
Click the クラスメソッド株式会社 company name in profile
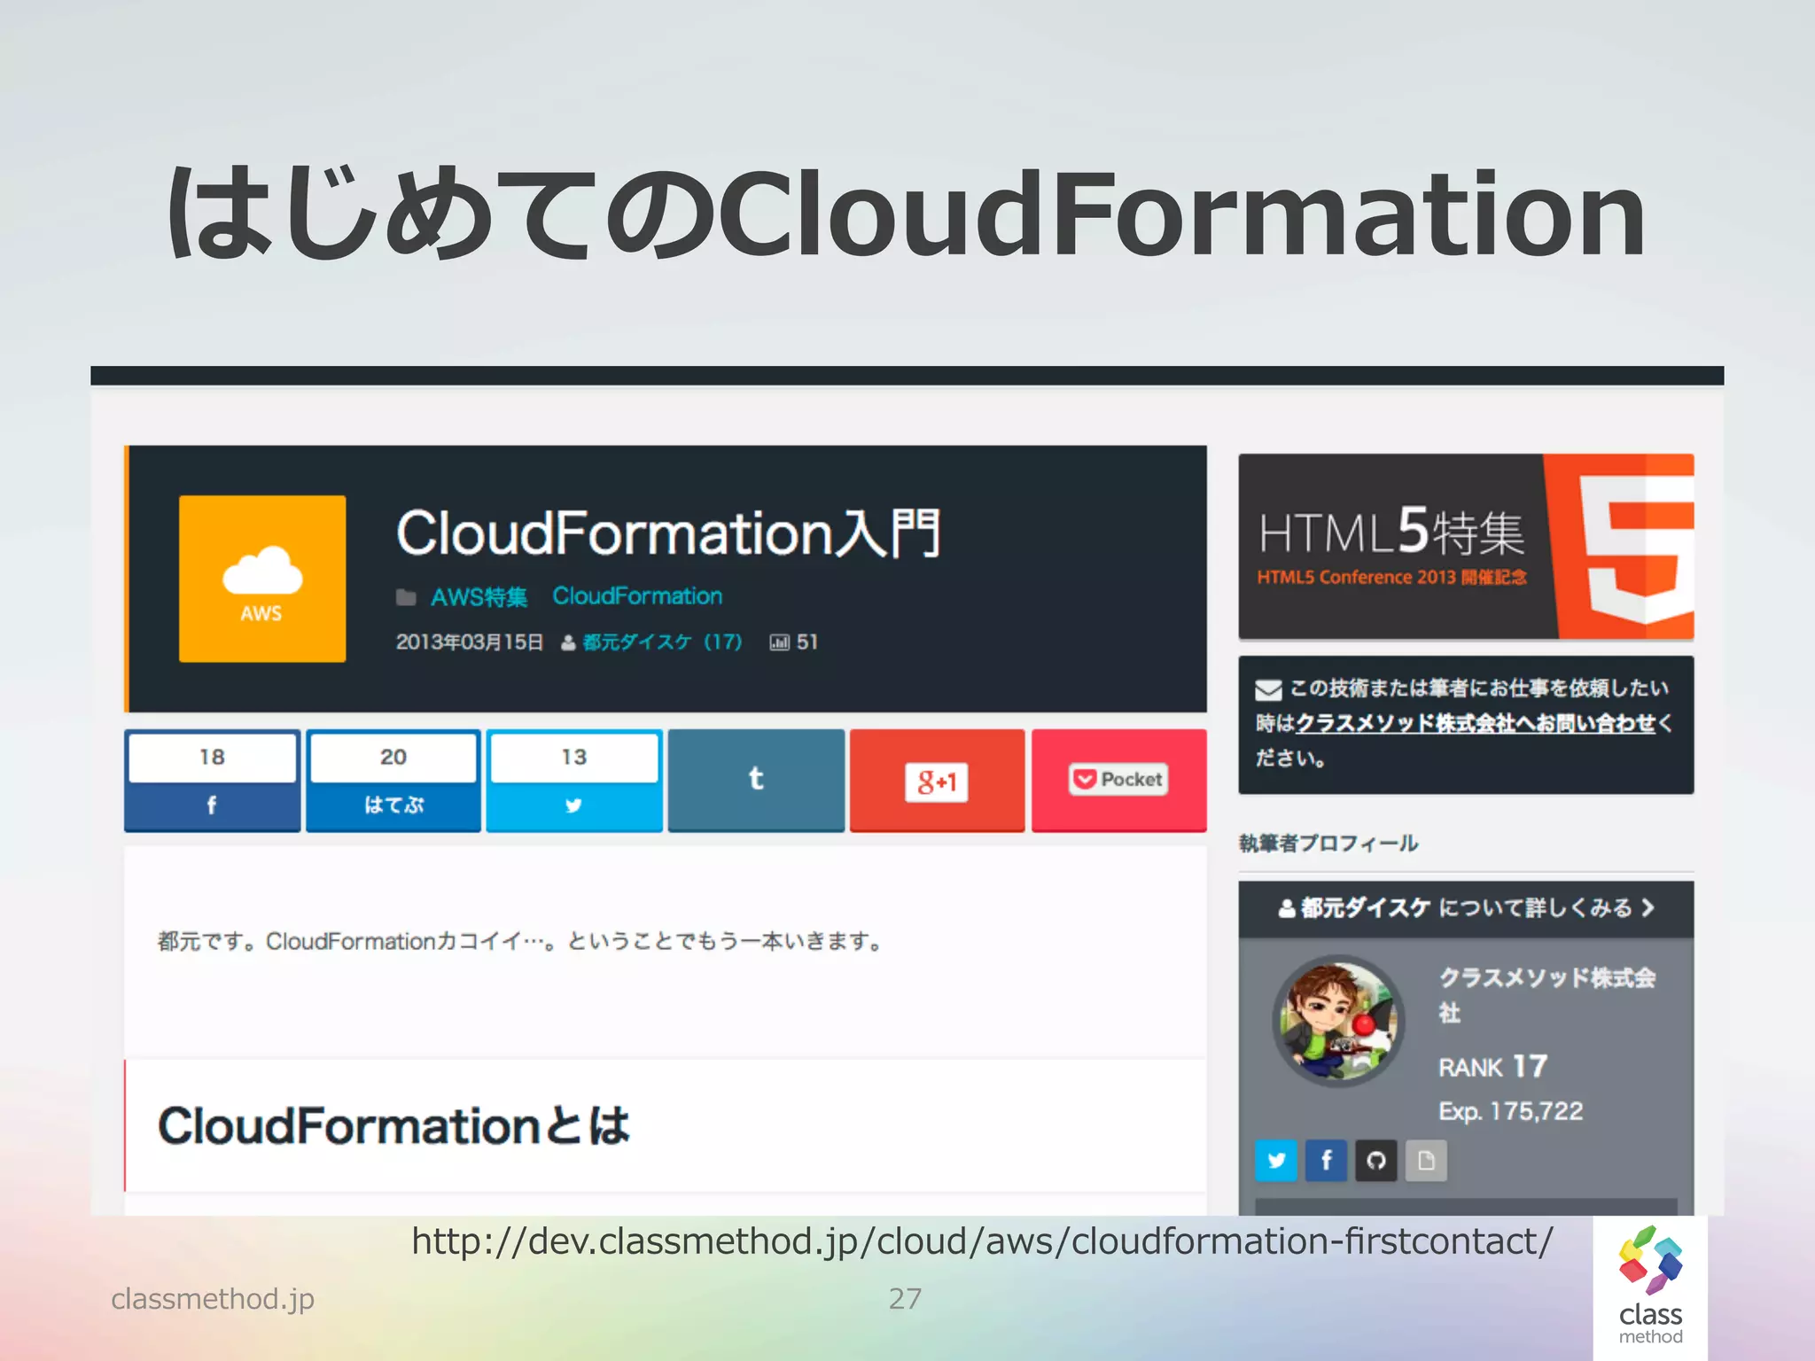[x=1547, y=994]
